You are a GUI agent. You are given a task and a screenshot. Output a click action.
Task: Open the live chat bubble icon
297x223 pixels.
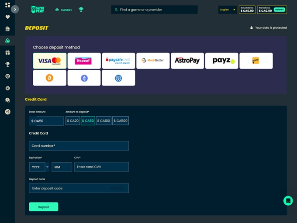288,201
